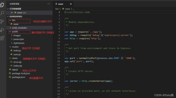
Task: Open the package.json file
Action: pos(30,77)
